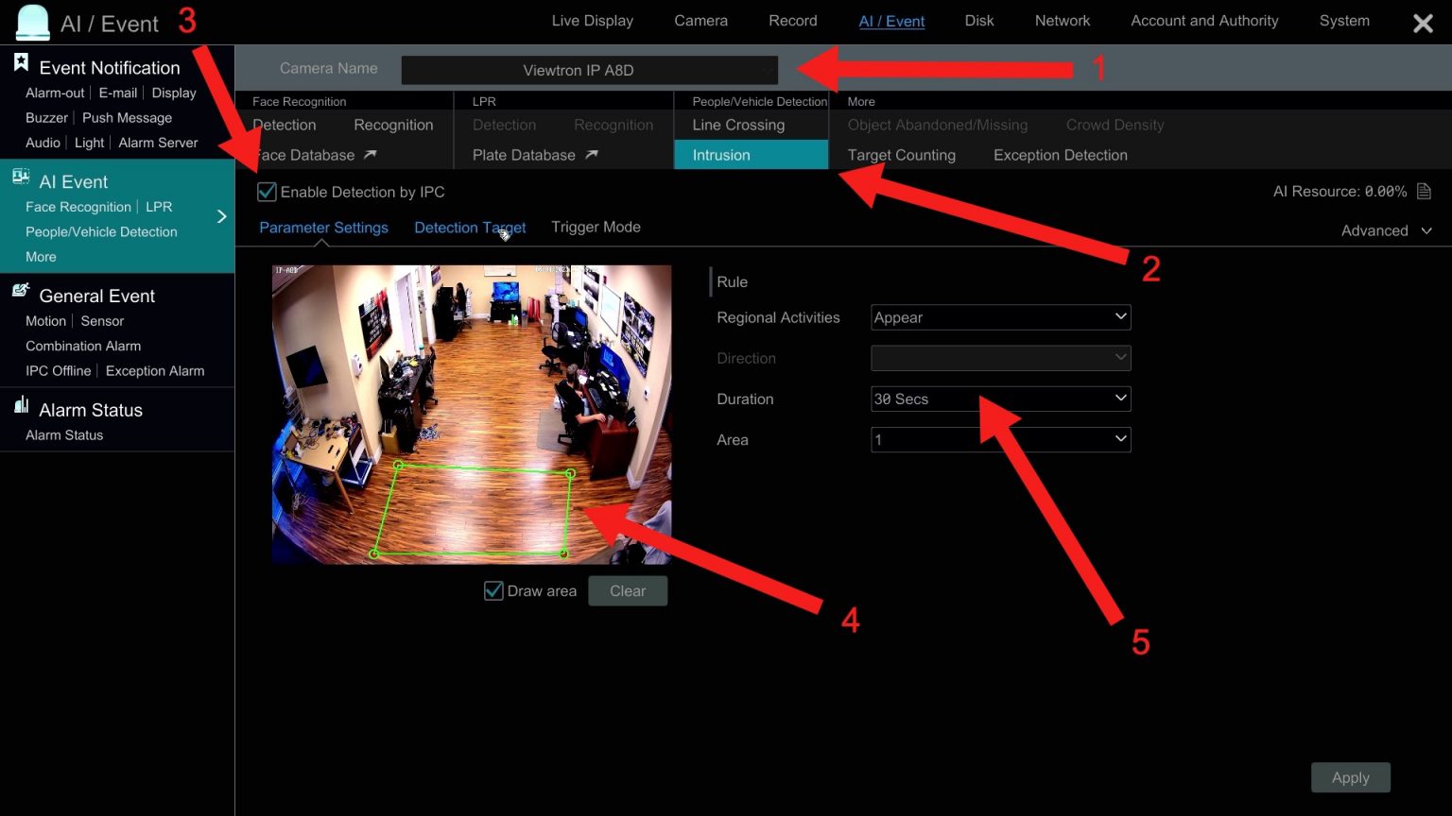The image size is (1452, 816).
Task: Click the Event Notification bookmark icon
Action: 21,63
